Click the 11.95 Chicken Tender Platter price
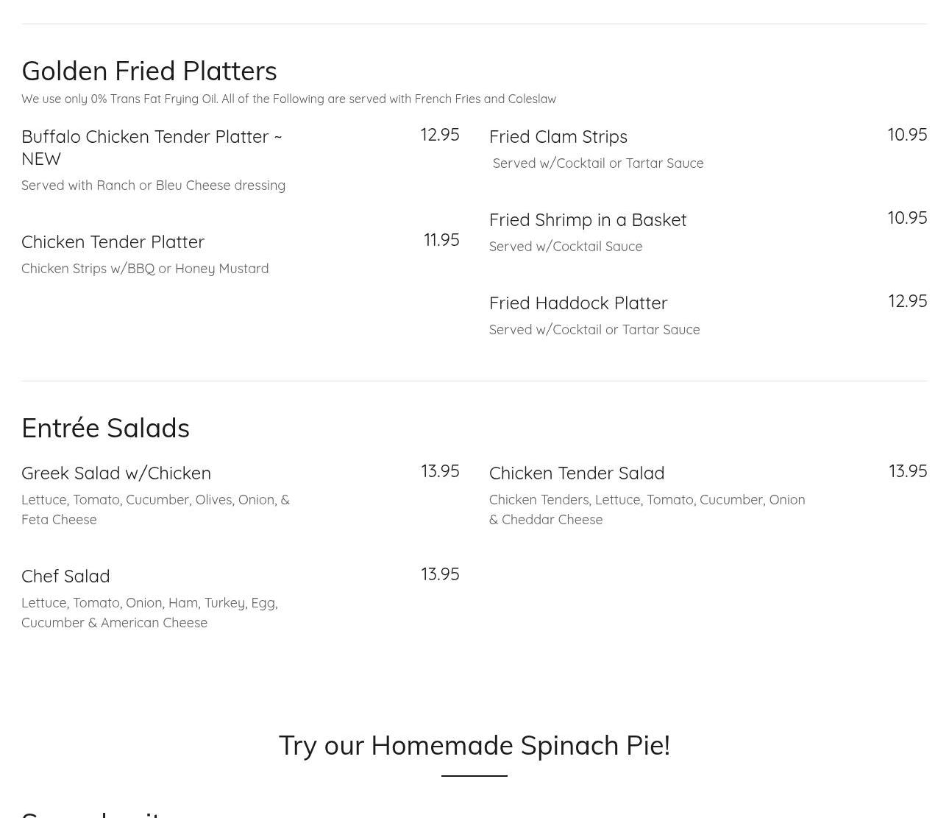Viewport: 949px width, 818px height. click(441, 240)
